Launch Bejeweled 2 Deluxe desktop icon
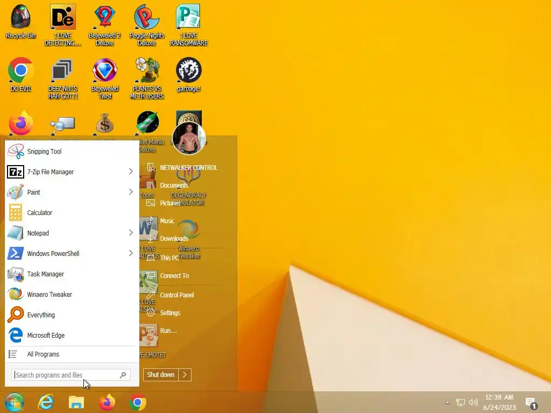This screenshot has width=551, height=413. pyautogui.click(x=104, y=25)
